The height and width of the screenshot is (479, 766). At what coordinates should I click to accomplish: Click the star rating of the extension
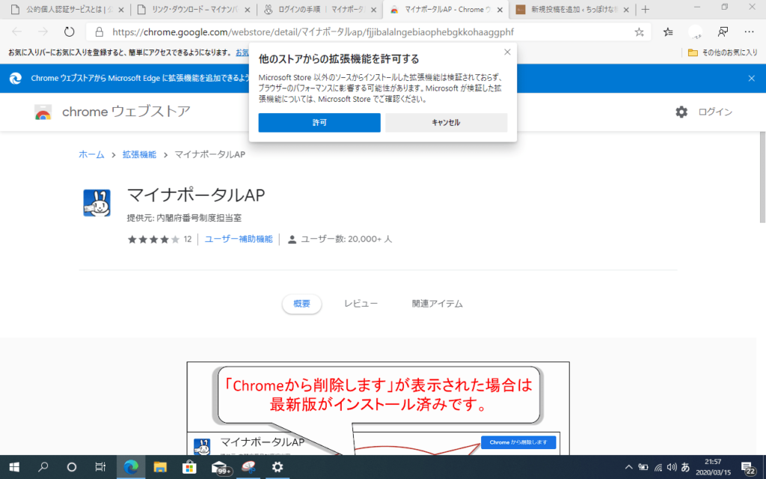click(x=153, y=239)
